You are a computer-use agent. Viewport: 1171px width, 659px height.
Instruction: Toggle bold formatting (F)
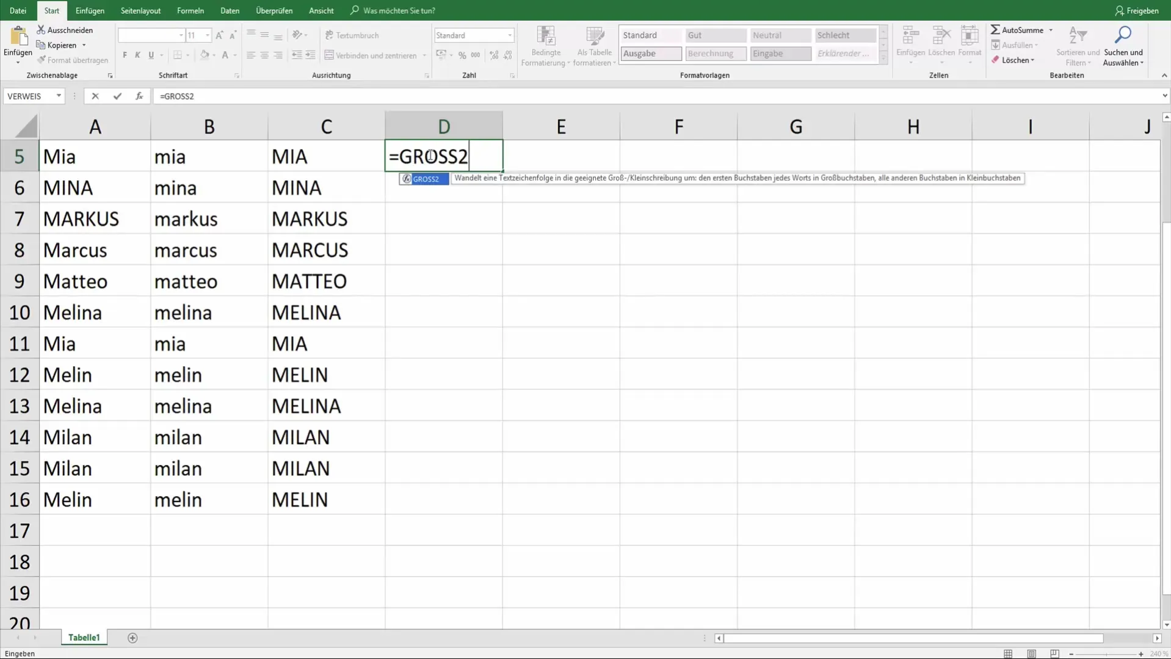[125, 55]
